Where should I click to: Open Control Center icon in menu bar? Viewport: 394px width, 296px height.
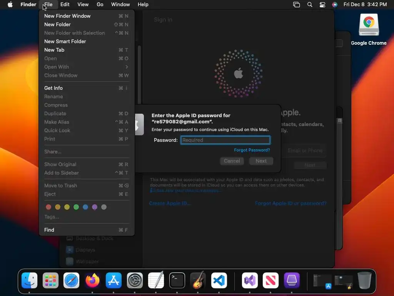322,5
